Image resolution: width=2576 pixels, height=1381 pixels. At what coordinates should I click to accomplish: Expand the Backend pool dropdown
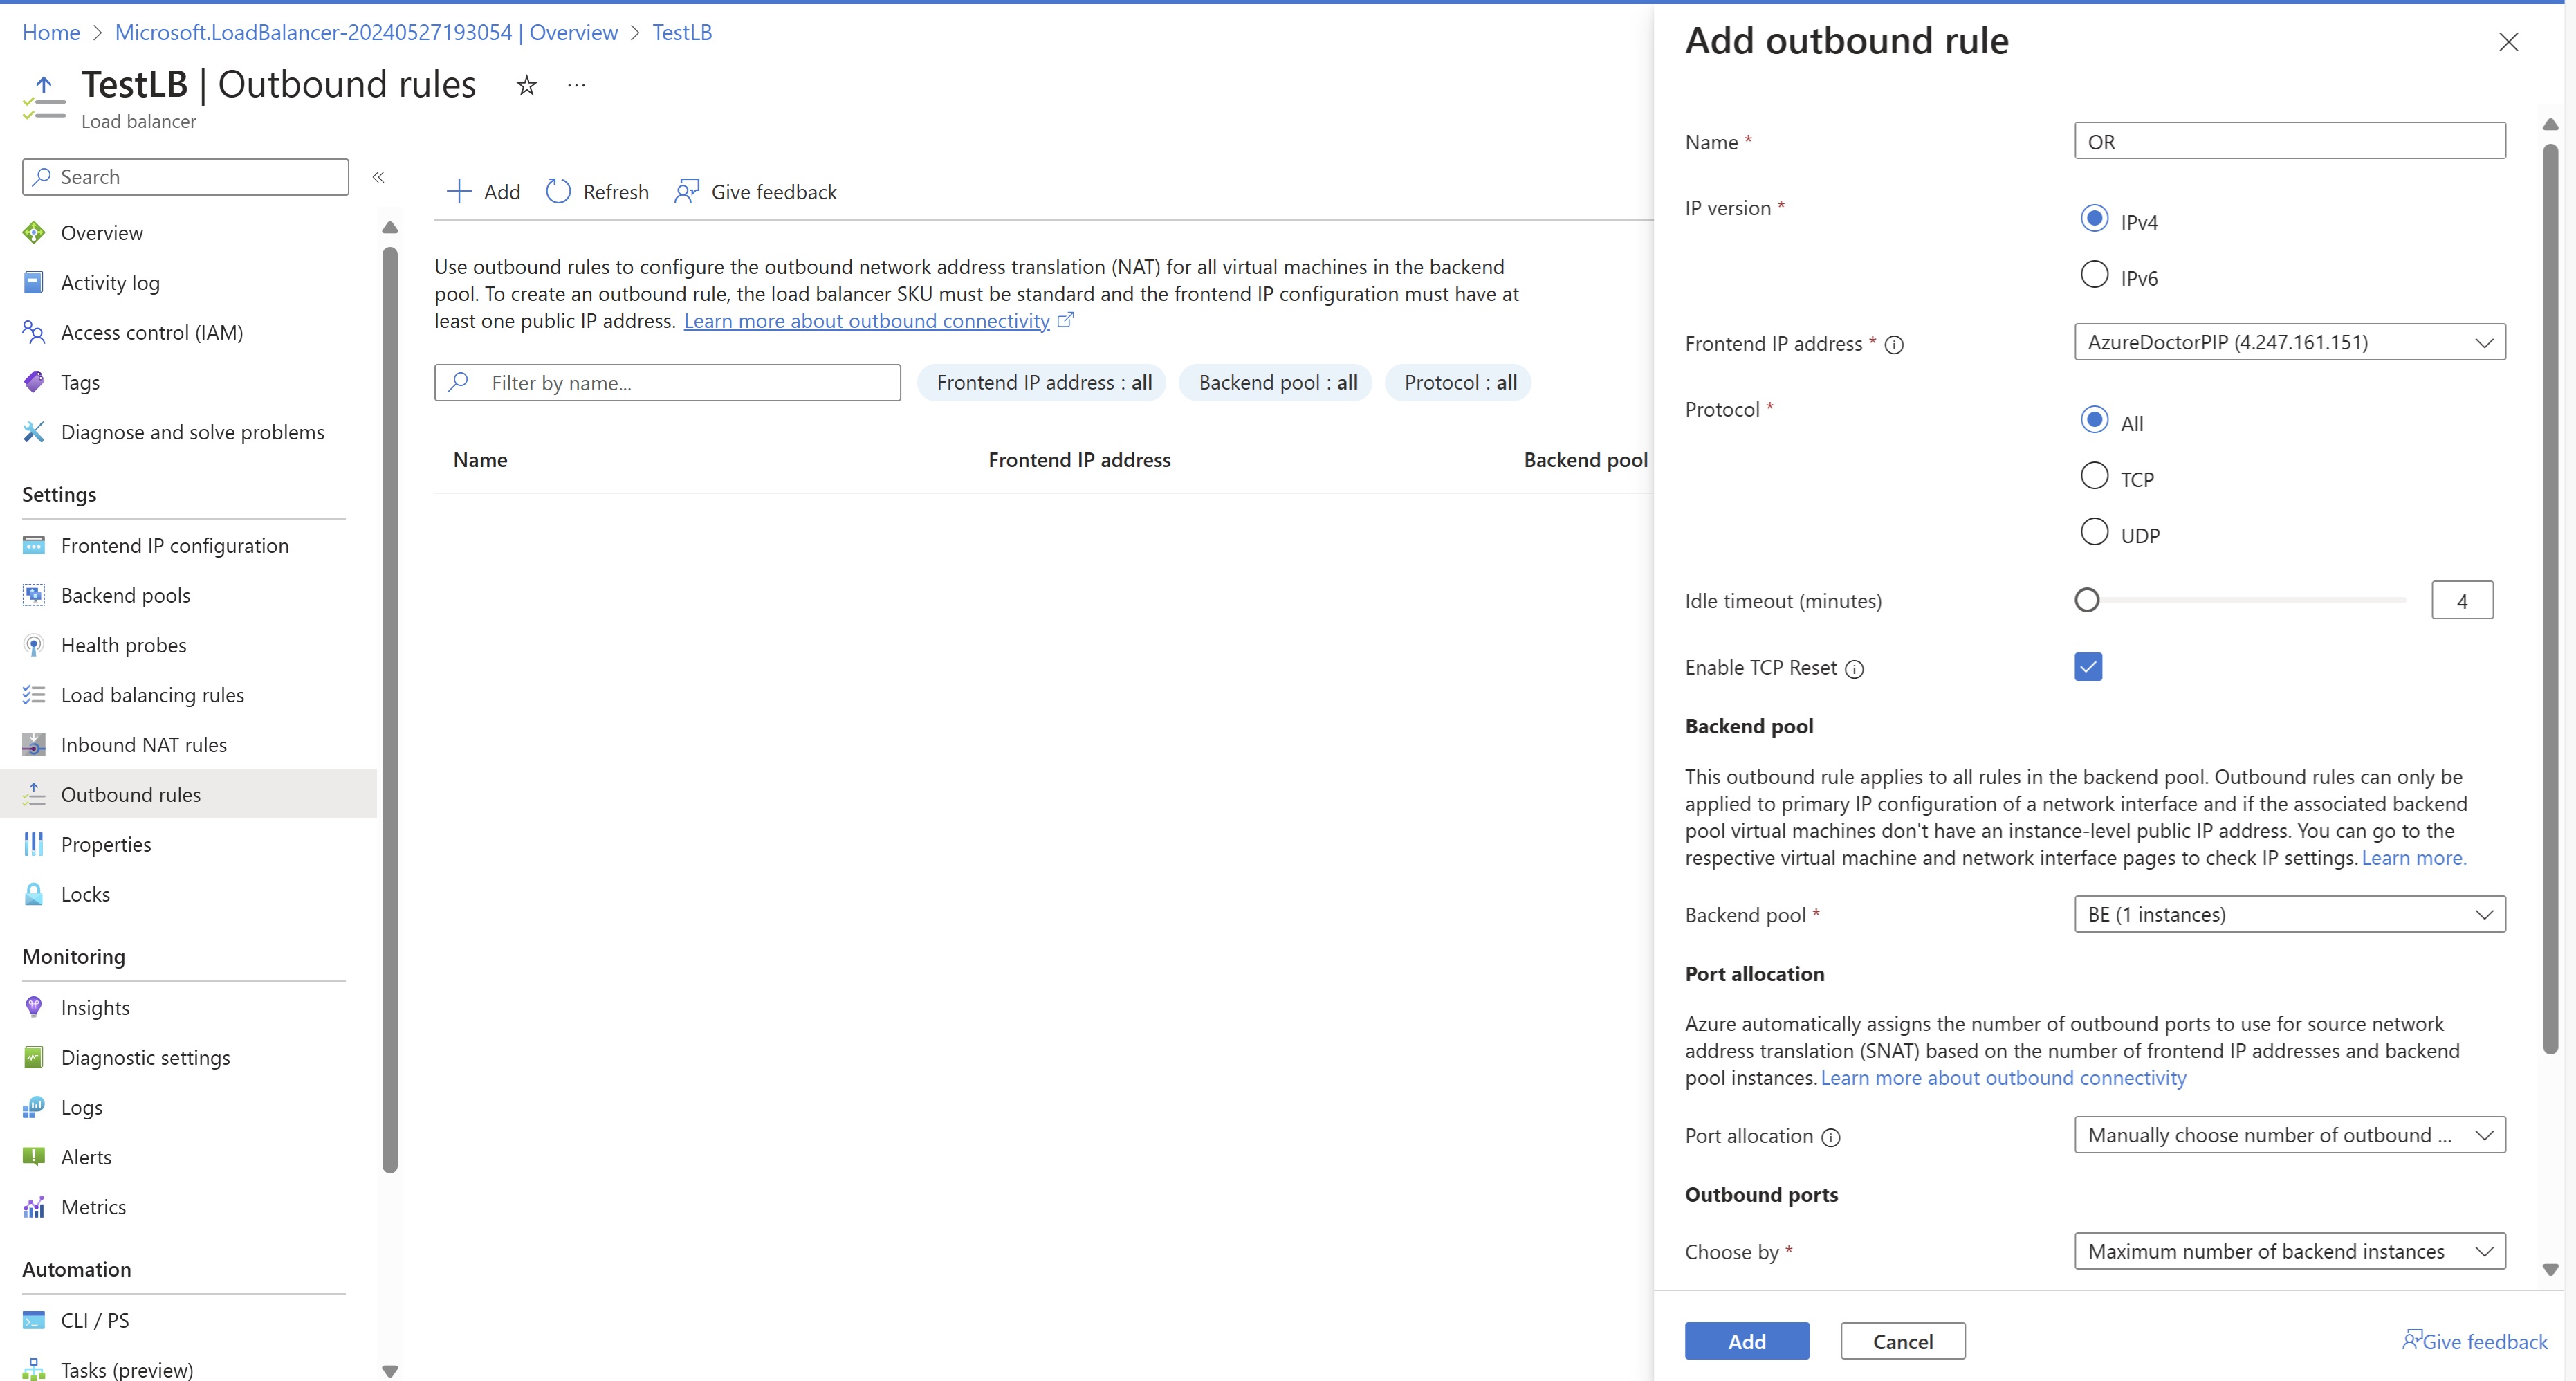click(2289, 914)
